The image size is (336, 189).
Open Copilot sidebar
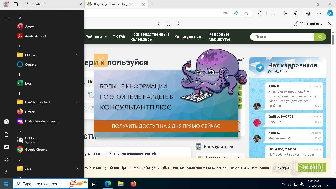(330, 13)
